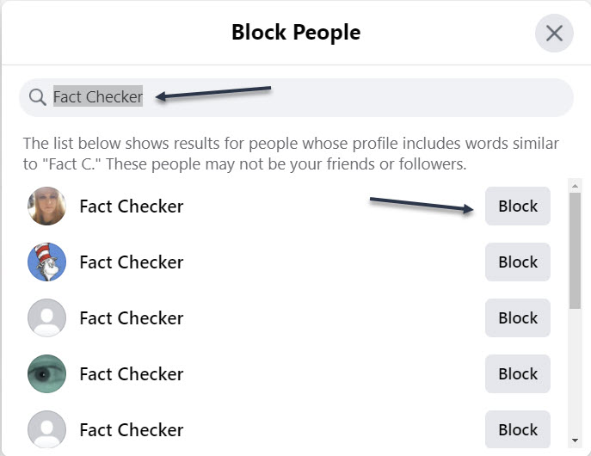Click the Fact Checker search input field

tap(344, 97)
